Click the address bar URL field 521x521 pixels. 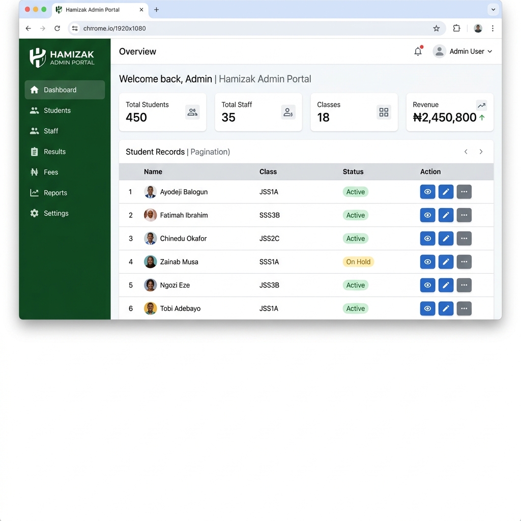pos(256,28)
